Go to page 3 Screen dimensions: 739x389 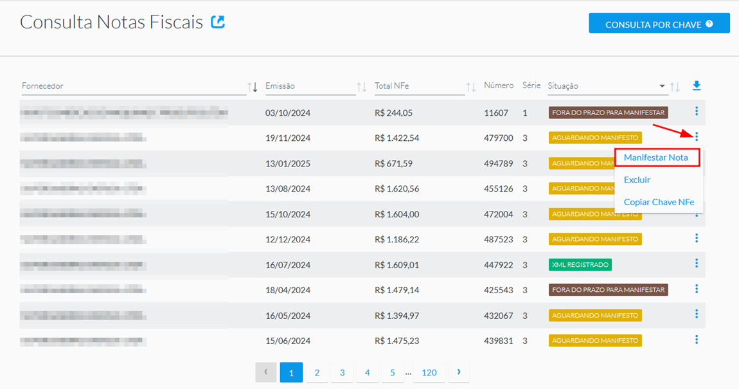click(342, 372)
